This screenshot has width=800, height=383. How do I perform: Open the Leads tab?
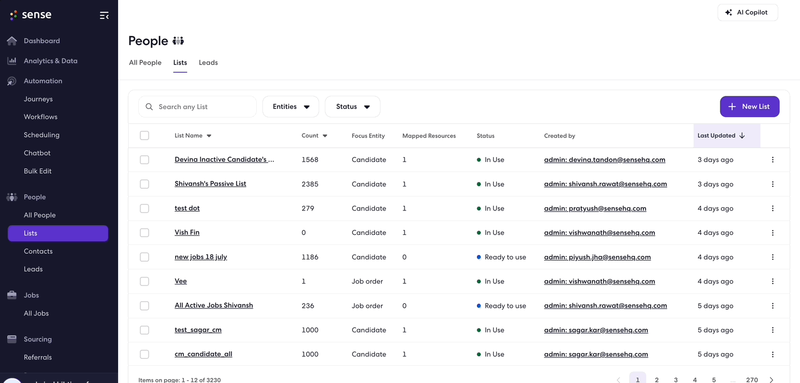tap(208, 63)
